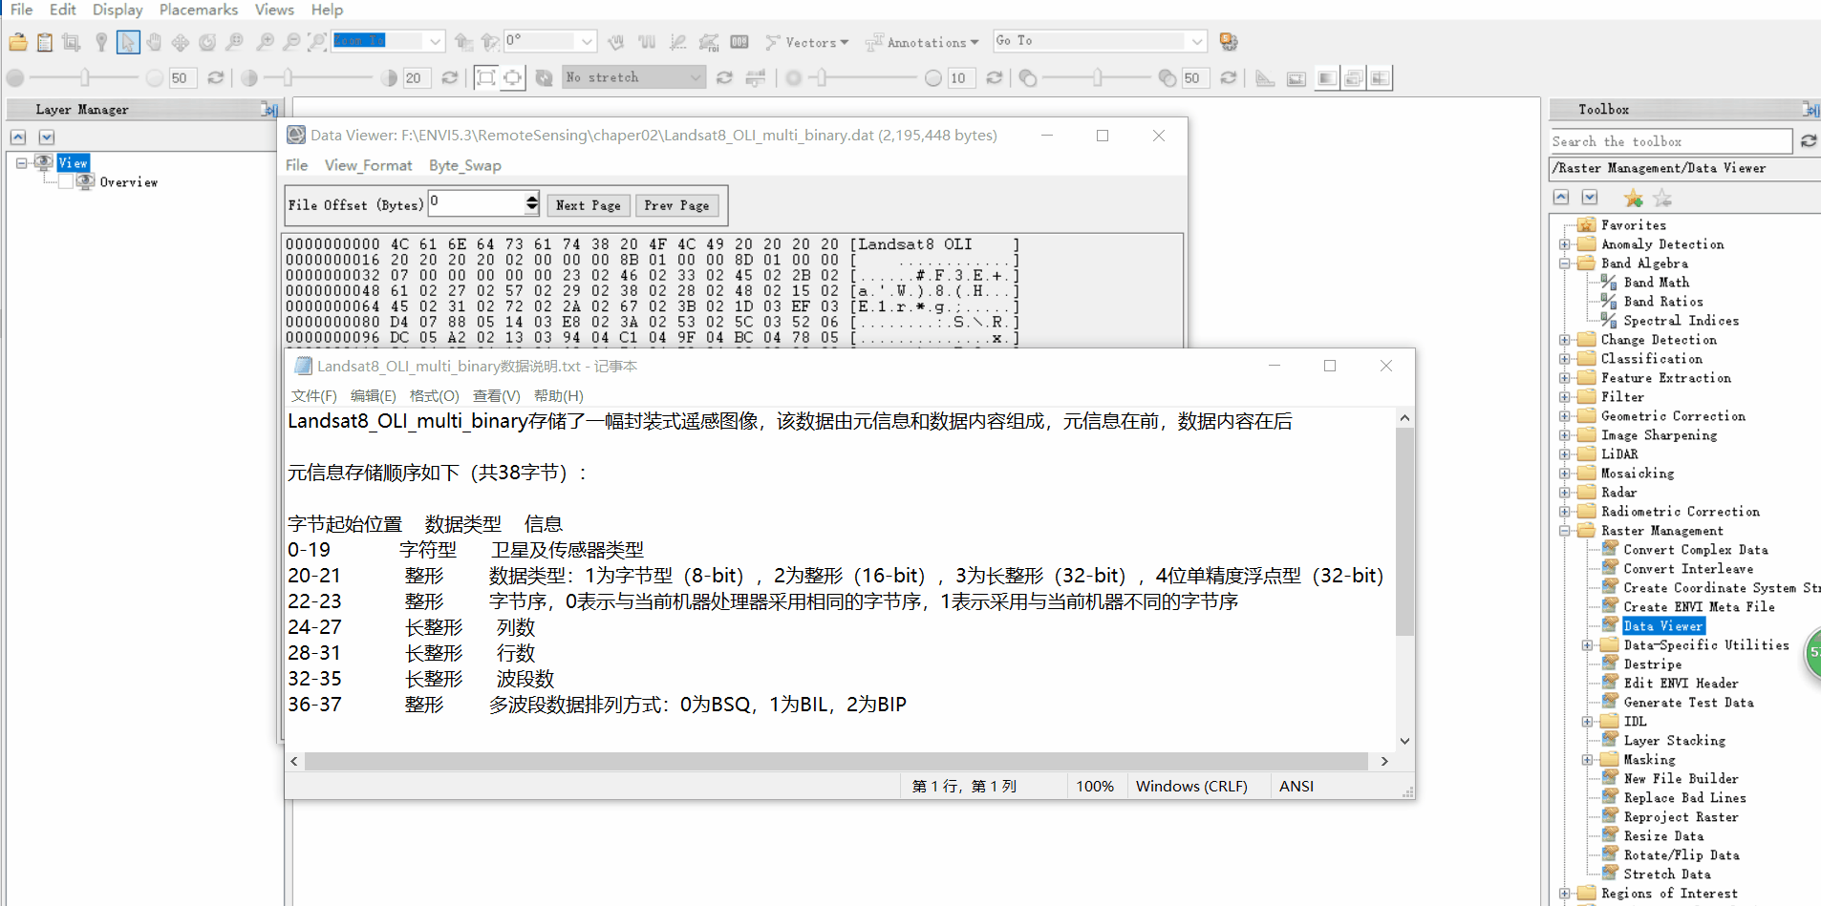The image size is (1821, 906).
Task: Open the Data Viewer toolbox tool
Action: coord(1663,626)
